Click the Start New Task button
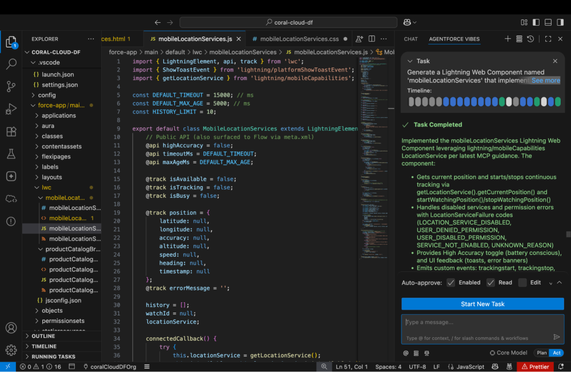The width and height of the screenshot is (571, 372). click(482, 303)
